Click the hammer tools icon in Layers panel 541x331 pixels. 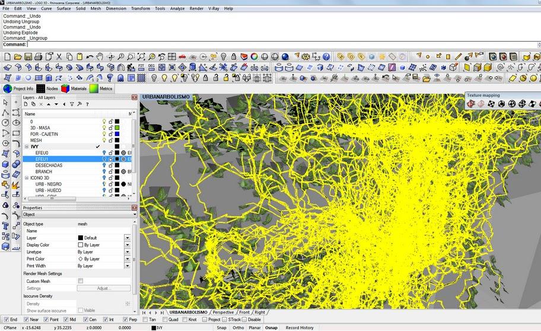pos(79,104)
